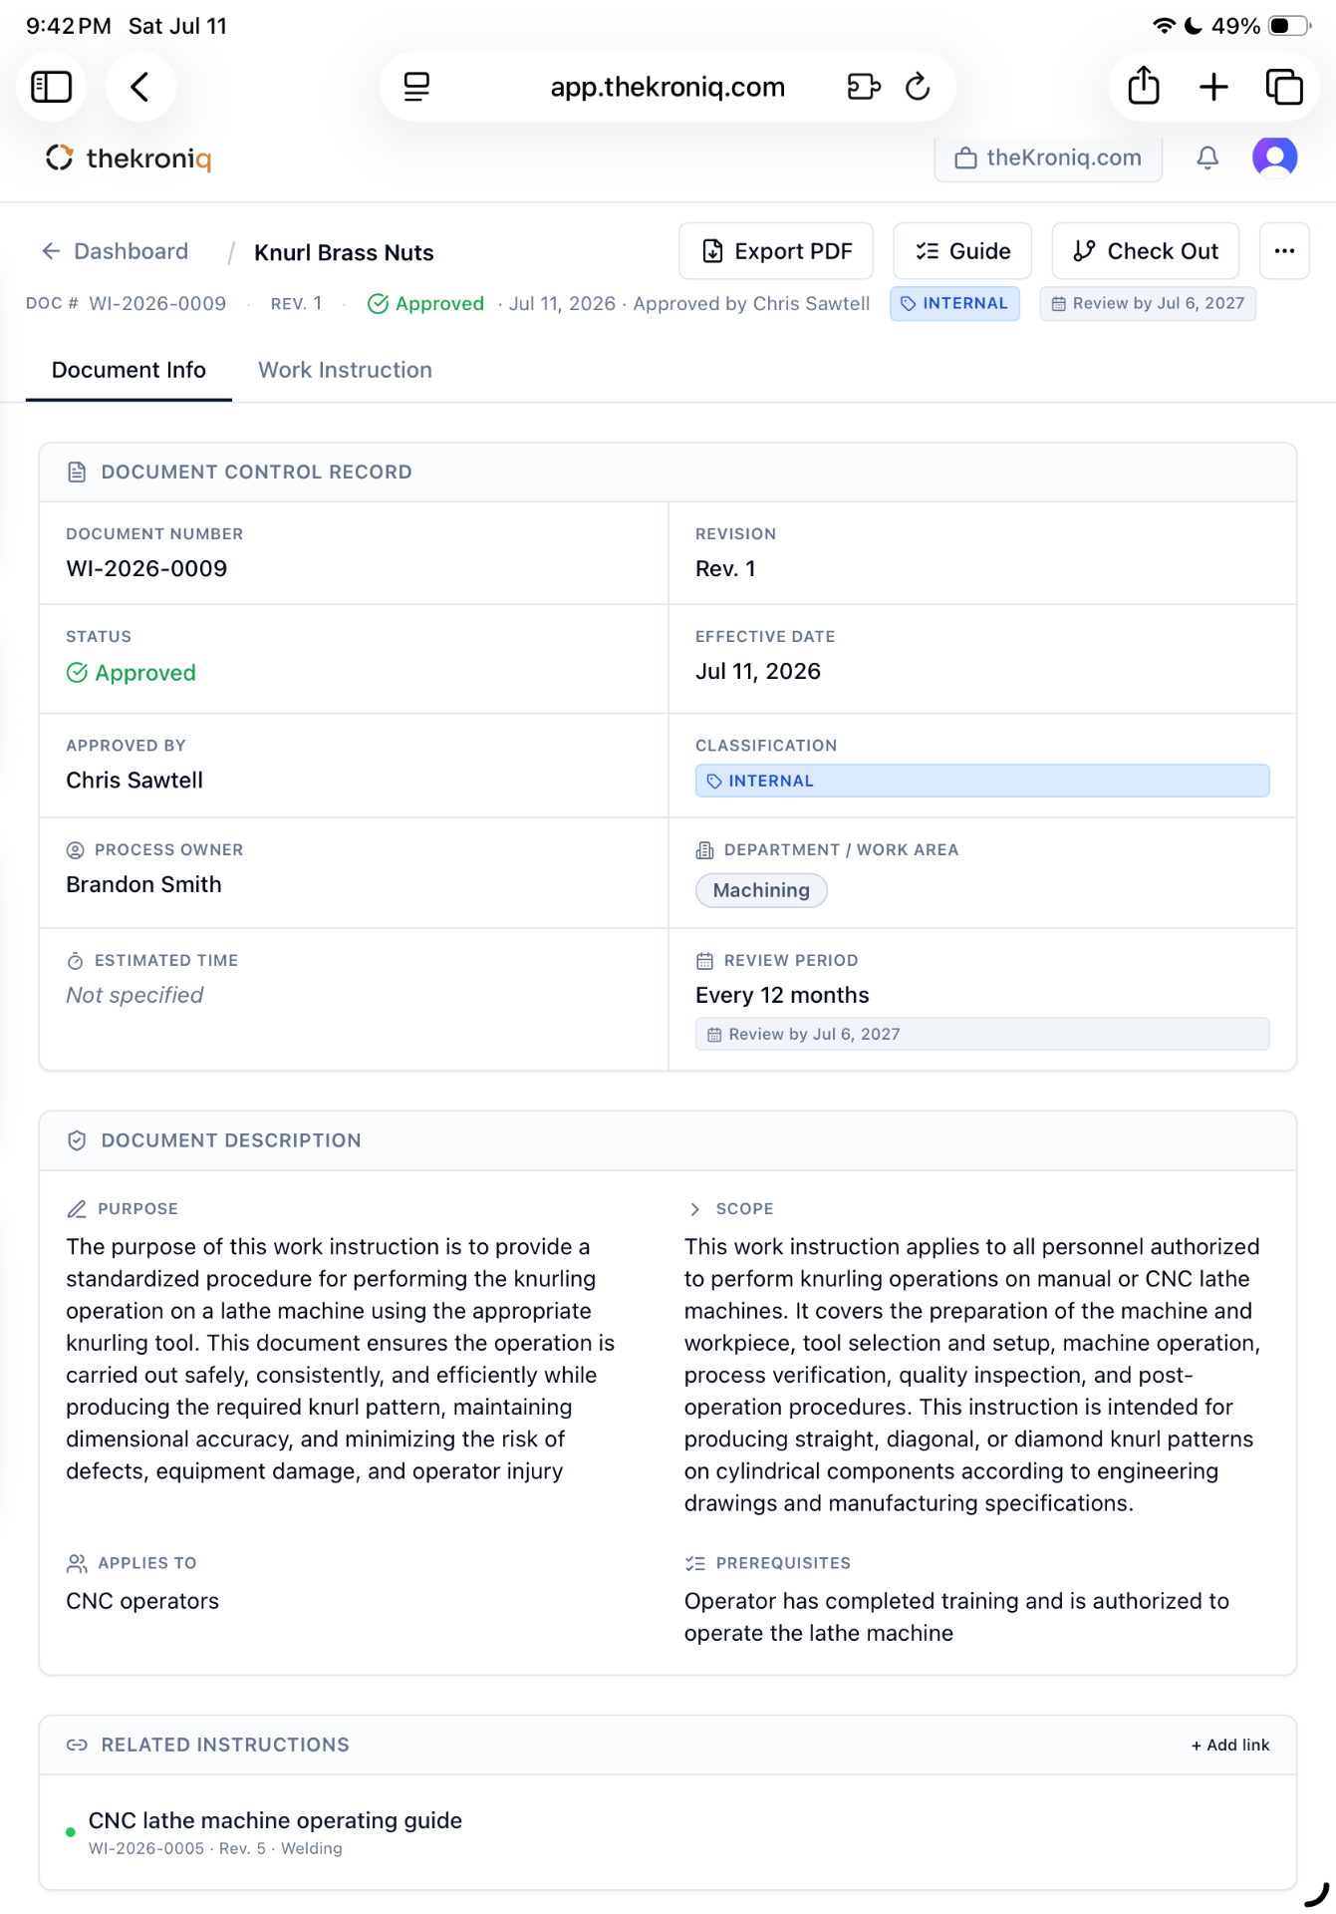The width and height of the screenshot is (1336, 1914).
Task: Toggle the Safari sidebar icon
Action: click(x=52, y=87)
